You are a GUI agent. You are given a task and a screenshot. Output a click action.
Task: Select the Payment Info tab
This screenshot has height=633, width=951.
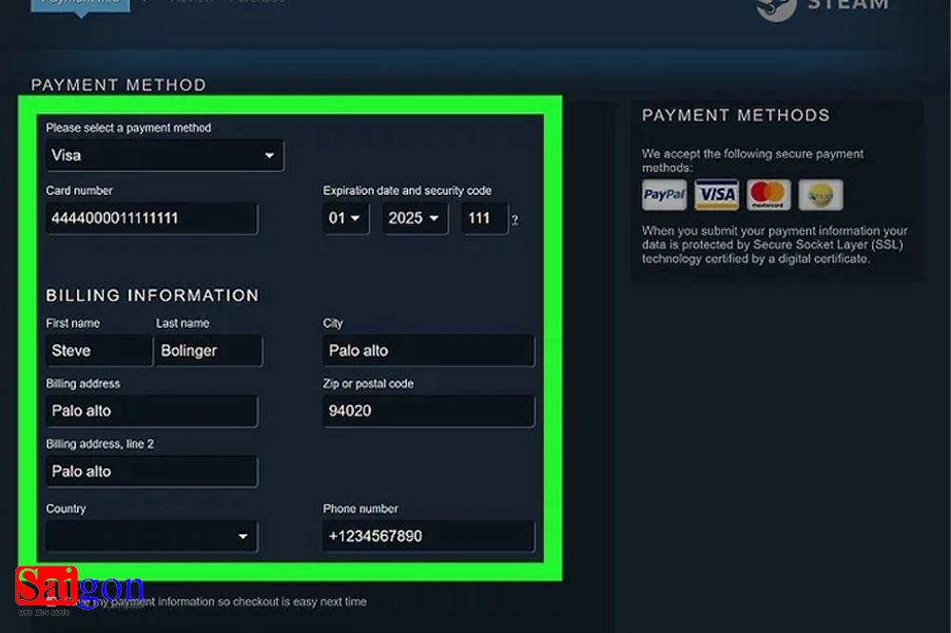coord(81,3)
